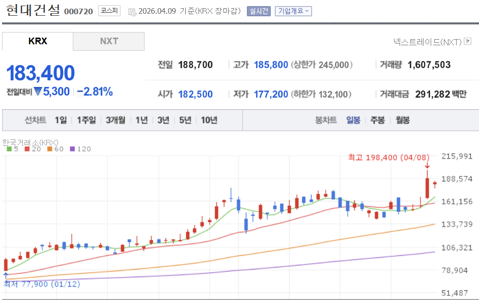Expand the 기업개요 dropdown
The image size is (479, 300).
coord(293,11)
